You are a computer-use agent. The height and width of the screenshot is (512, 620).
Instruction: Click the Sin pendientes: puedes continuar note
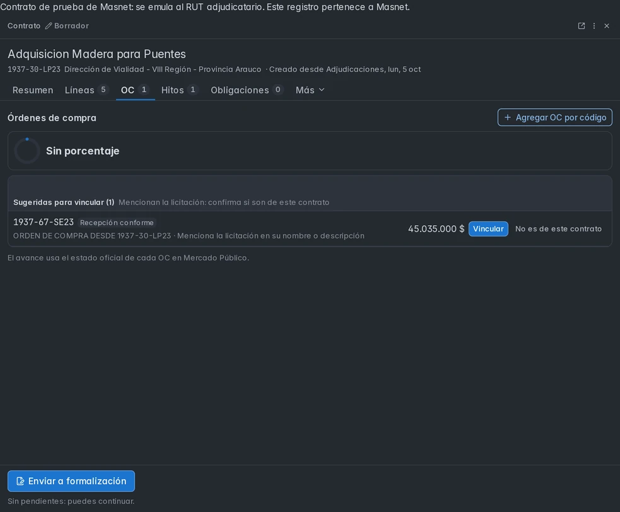[71, 501]
